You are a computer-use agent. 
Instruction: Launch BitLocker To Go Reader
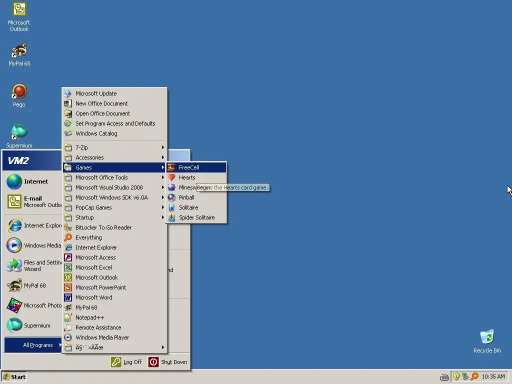coord(114,227)
